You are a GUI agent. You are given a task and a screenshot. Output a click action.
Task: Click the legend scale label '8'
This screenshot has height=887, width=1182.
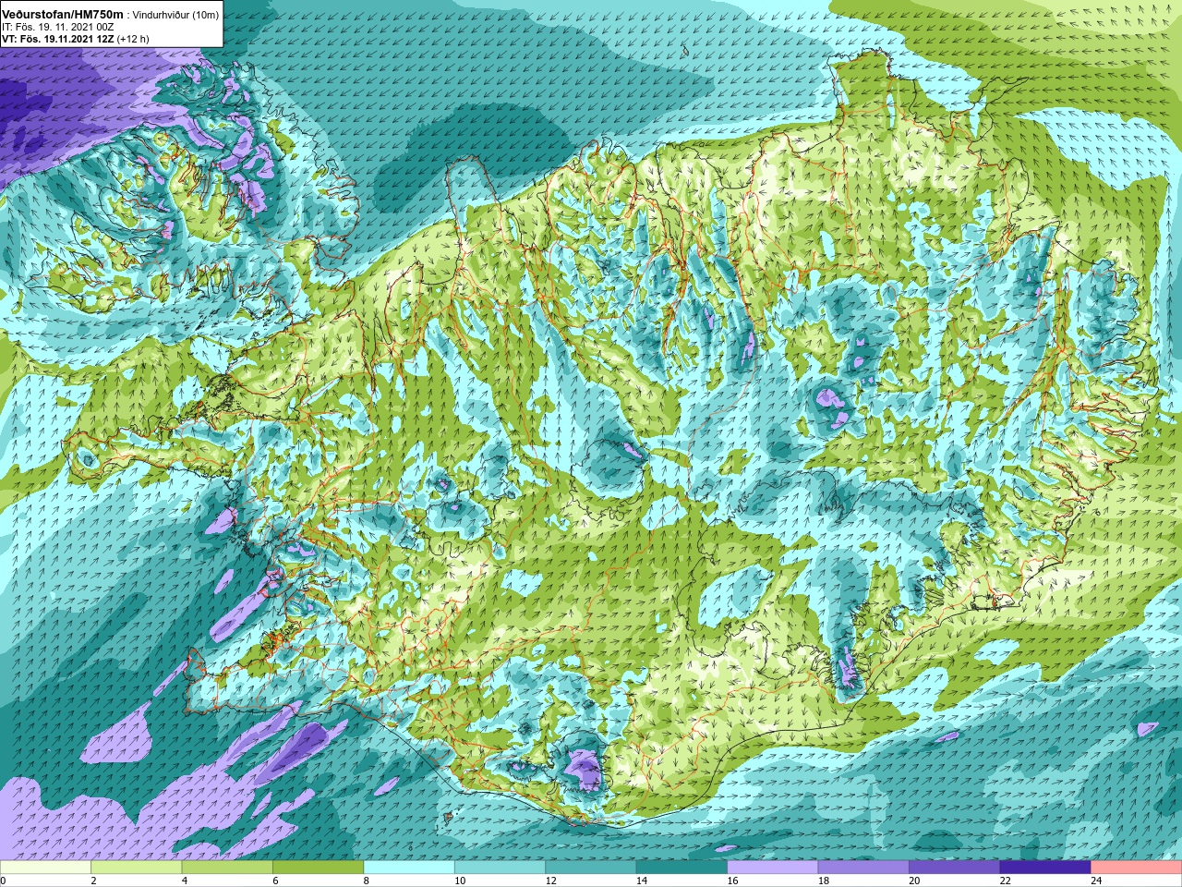coord(366,881)
